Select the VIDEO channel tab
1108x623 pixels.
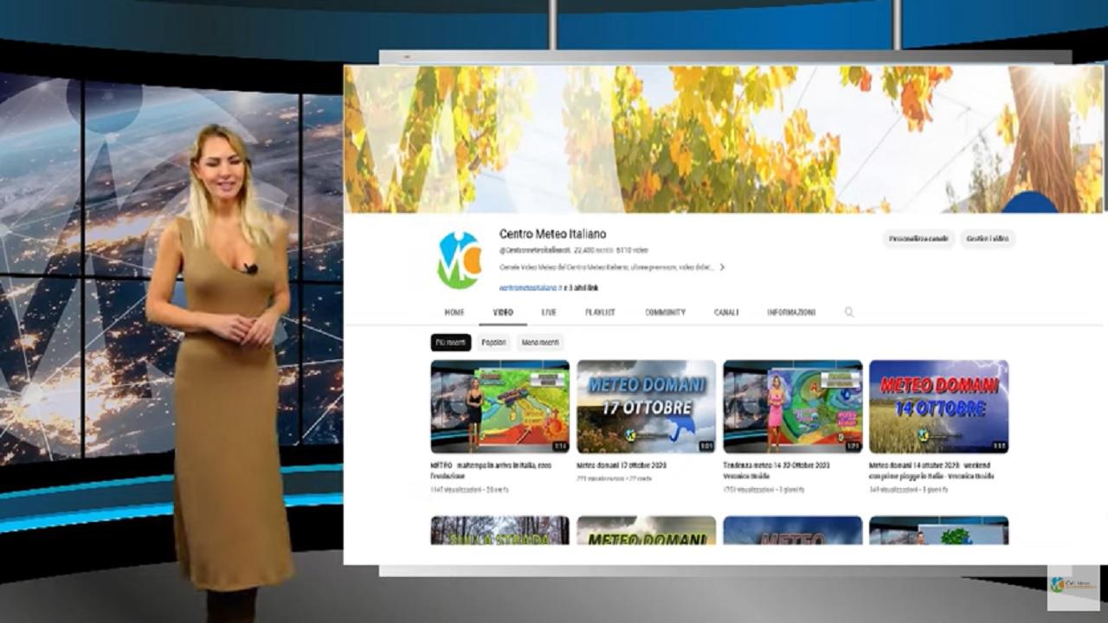coord(503,312)
